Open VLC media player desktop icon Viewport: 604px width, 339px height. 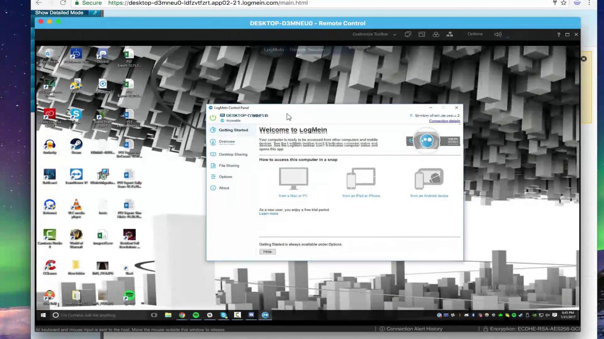coord(76,209)
